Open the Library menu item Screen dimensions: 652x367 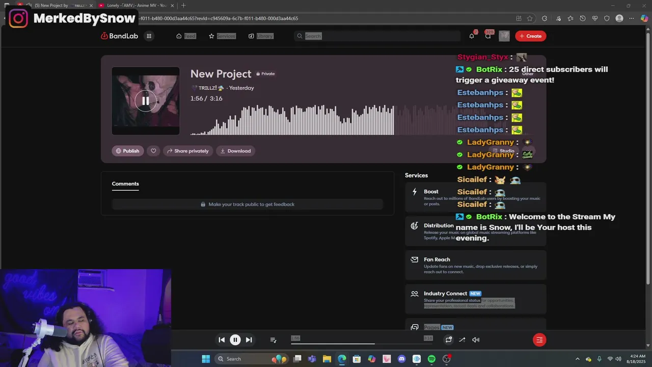[x=261, y=36]
